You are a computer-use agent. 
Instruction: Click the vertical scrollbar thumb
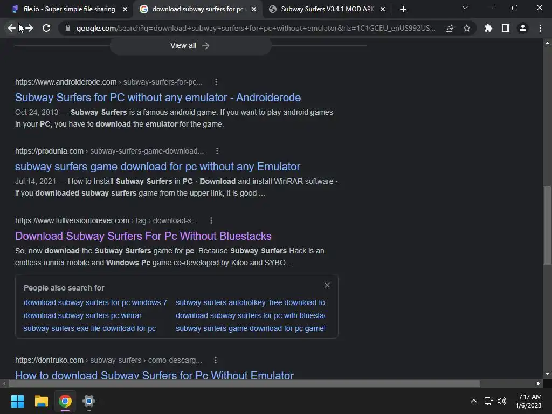tap(547, 225)
